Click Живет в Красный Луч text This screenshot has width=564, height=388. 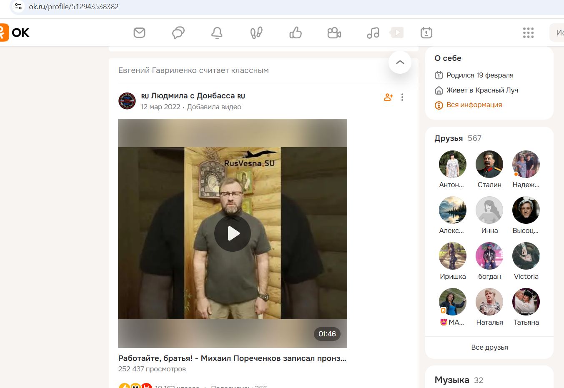click(x=482, y=90)
